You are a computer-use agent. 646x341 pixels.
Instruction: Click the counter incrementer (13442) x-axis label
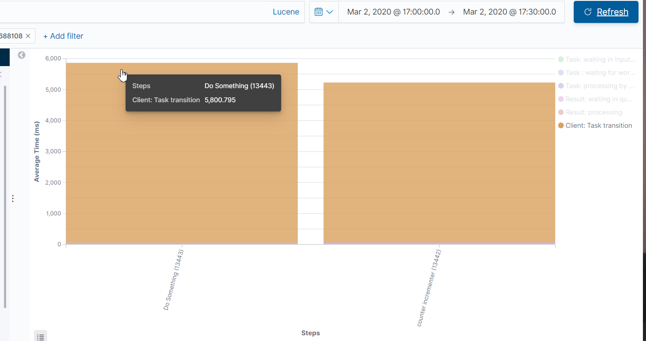[429, 288]
